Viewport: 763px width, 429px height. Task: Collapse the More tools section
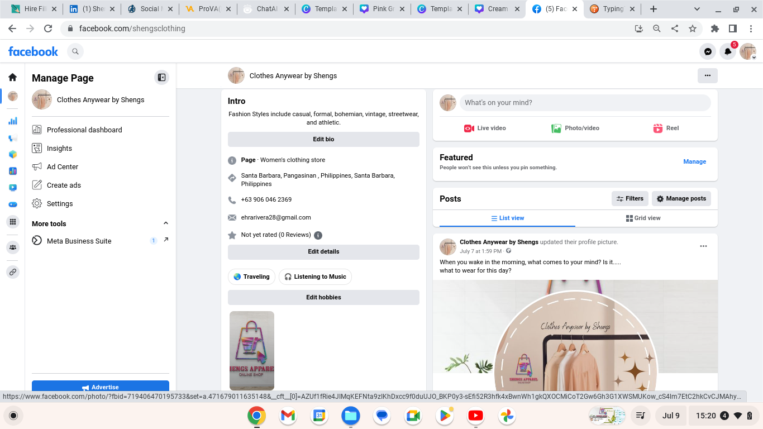[x=165, y=223]
